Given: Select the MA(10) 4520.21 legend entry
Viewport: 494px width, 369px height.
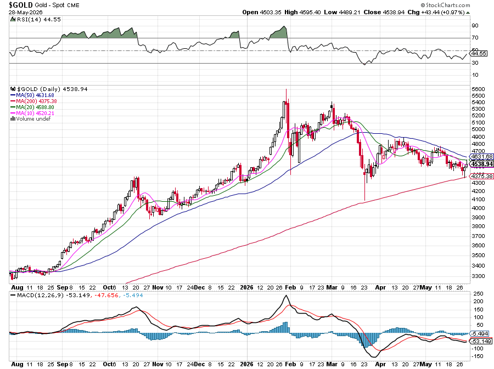Looking at the screenshot, I should click(x=32, y=113).
